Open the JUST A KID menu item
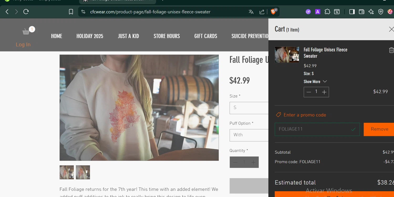Screen dimensions: 394x197 click(x=128, y=36)
